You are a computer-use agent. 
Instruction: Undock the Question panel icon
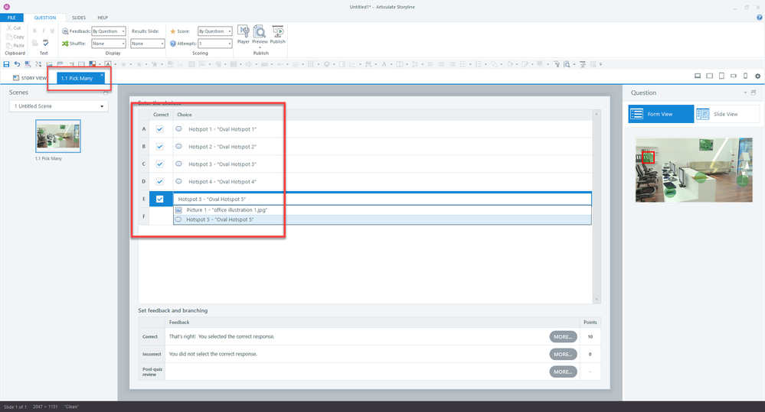(754, 92)
